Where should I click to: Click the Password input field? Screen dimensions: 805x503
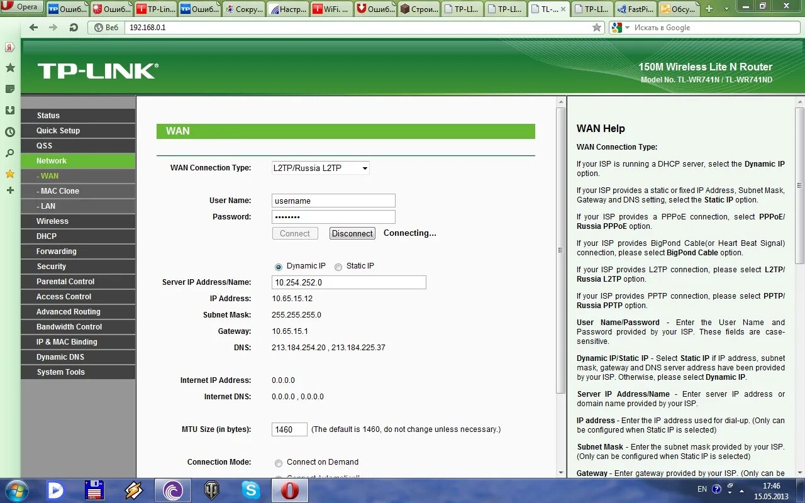[x=333, y=217]
